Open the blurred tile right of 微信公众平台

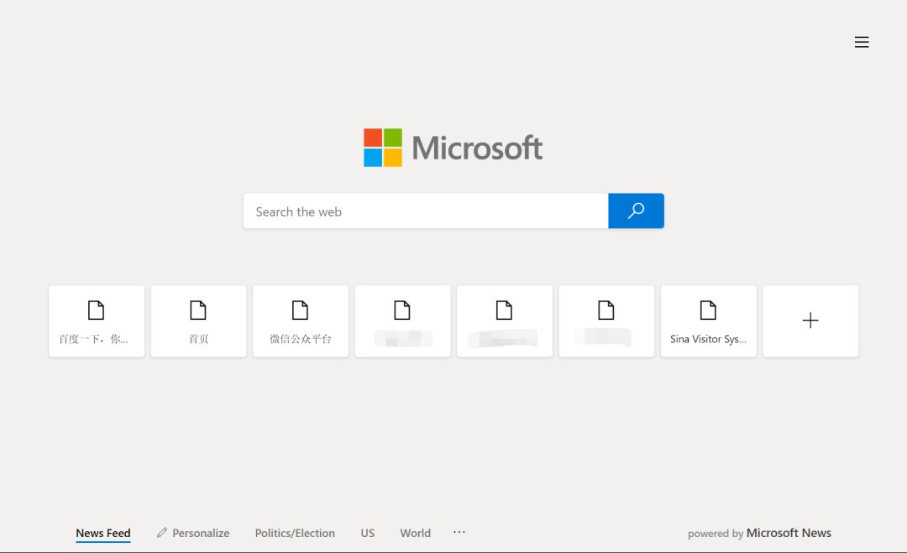point(402,321)
